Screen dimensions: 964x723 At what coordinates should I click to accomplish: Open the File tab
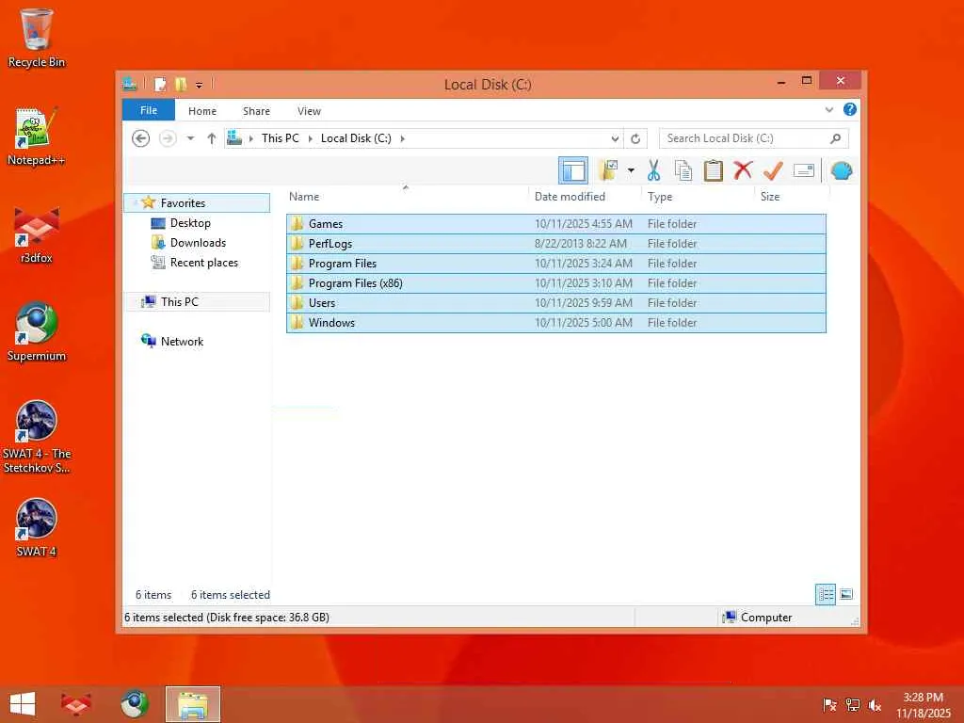pos(149,110)
